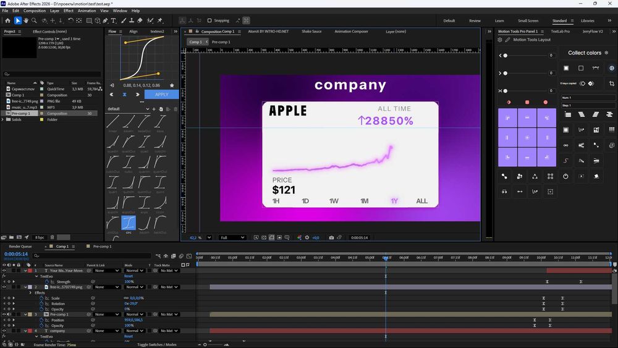Select the Clone Stamp tool
The width and height of the screenshot is (618, 348).
tap(131, 20)
